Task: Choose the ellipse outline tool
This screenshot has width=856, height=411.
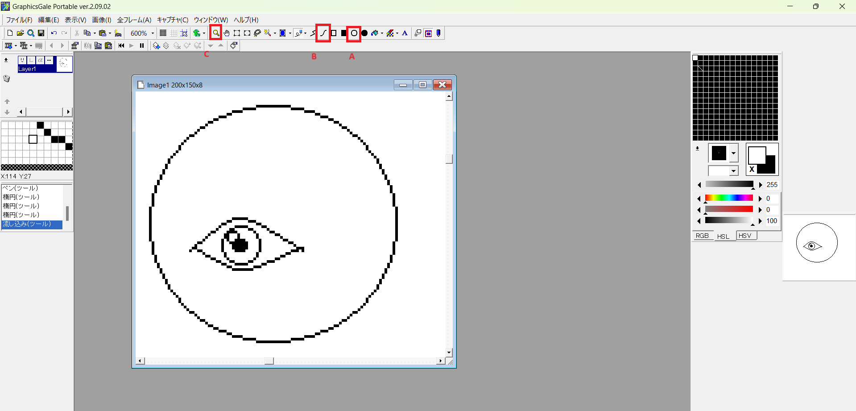Action: pyautogui.click(x=354, y=33)
